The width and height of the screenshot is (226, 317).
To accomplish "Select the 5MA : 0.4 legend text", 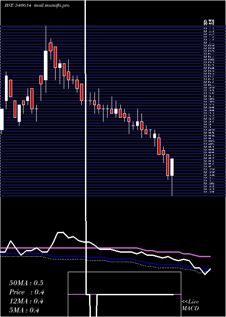I will tap(24, 310).
